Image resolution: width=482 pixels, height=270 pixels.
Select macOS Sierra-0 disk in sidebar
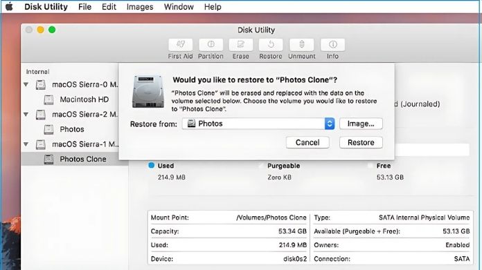click(85, 84)
